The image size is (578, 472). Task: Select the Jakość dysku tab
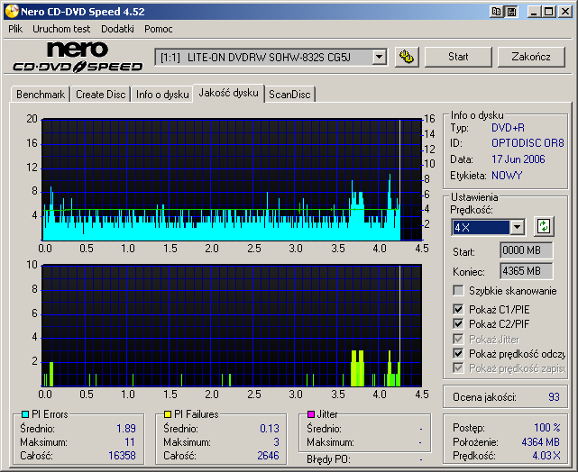[x=228, y=93]
